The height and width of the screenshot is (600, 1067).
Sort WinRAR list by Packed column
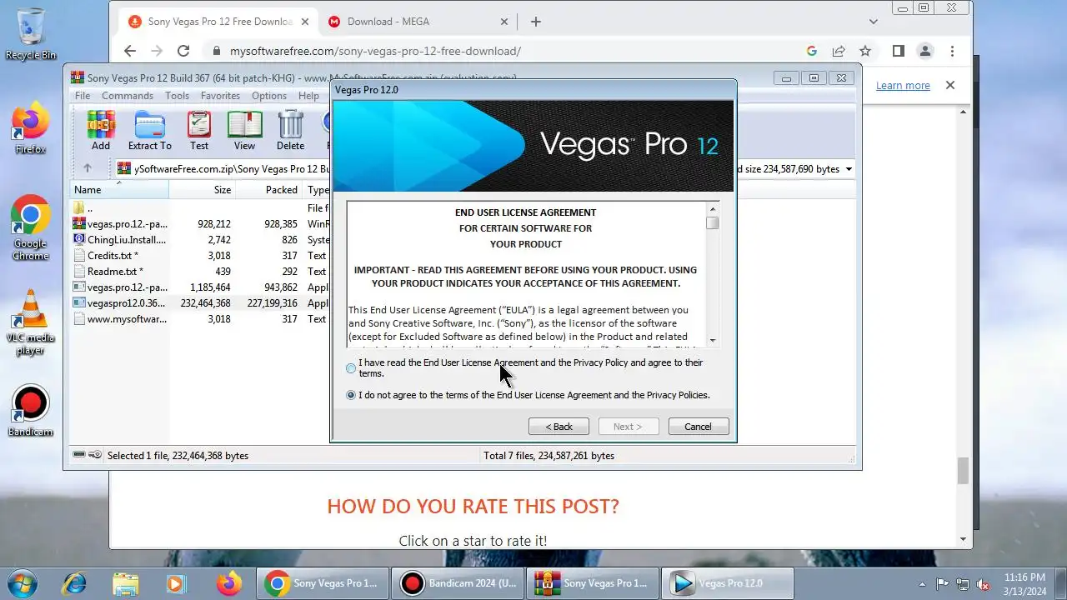[x=268, y=190]
